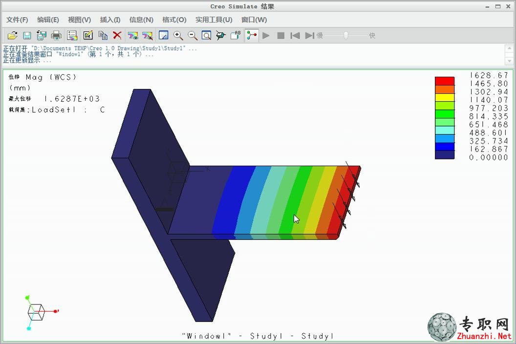516x344 pixels.
Task: Click message log scroll down arrow
Action: (509, 61)
